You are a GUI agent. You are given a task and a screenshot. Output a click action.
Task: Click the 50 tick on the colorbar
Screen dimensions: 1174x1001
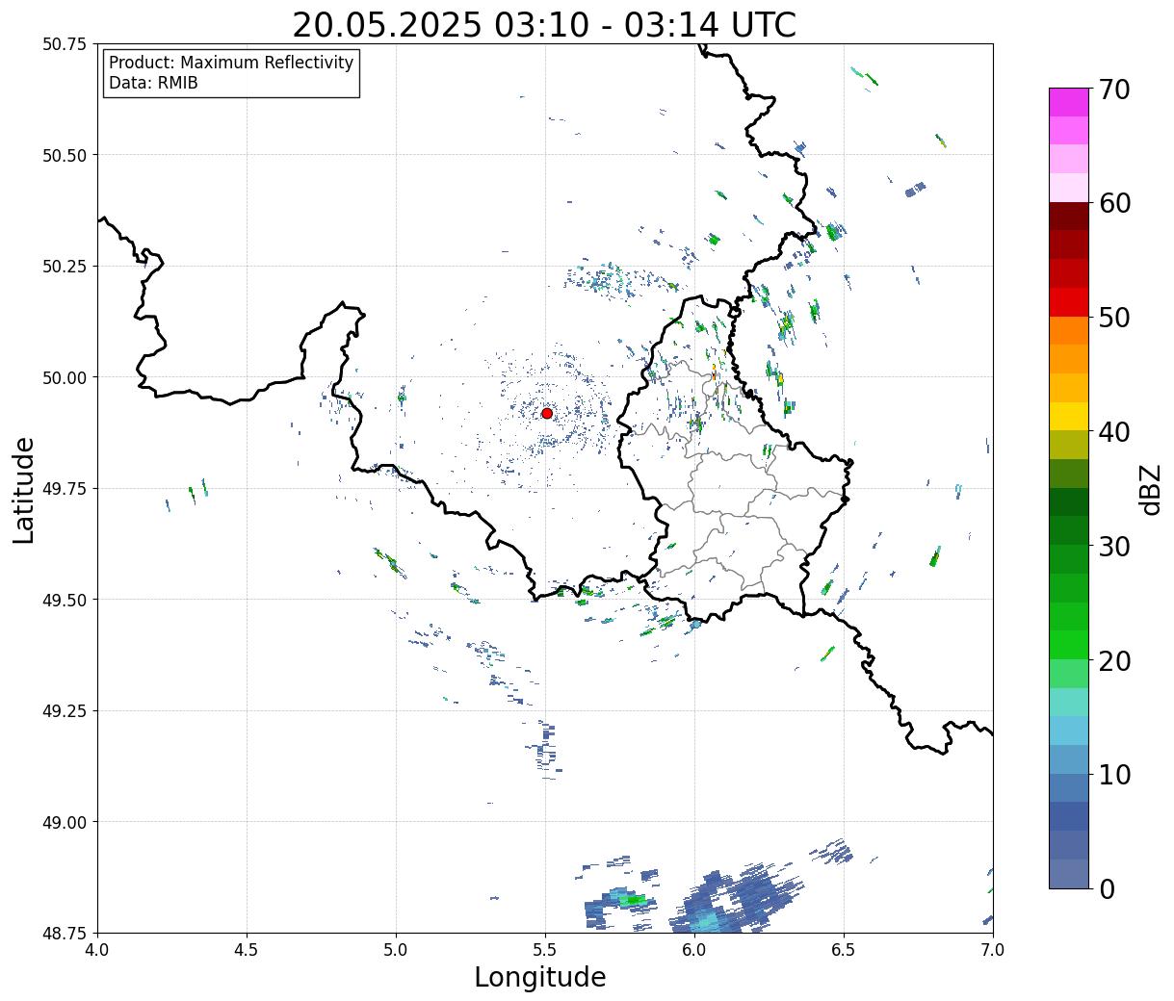[1113, 318]
